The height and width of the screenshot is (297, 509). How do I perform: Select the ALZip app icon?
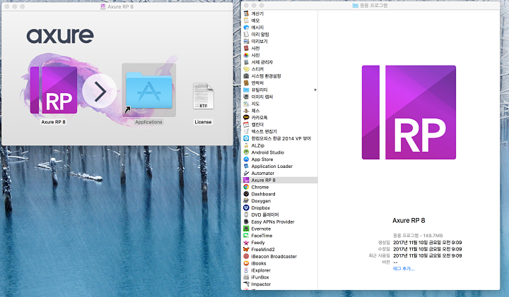click(246, 145)
